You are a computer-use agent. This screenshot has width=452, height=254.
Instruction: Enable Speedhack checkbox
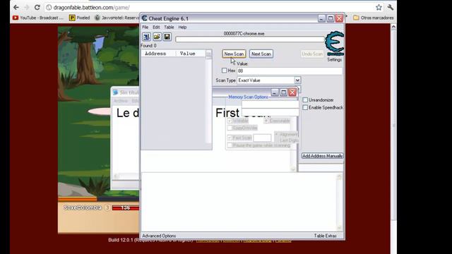305,107
